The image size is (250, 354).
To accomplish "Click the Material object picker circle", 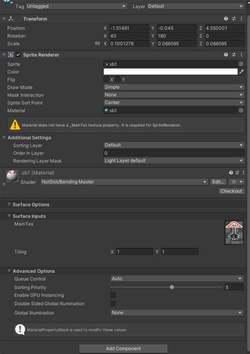I will point(241,110).
